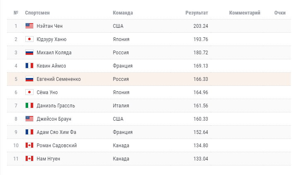Click the Очки column header

point(280,13)
